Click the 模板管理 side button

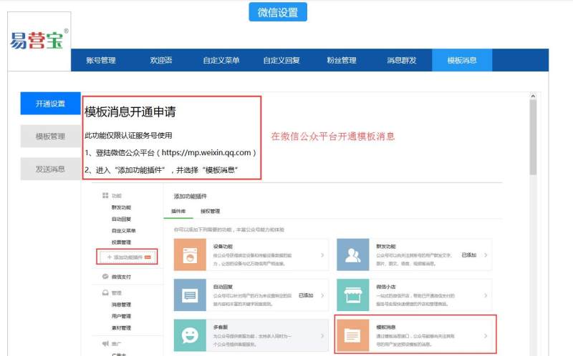[50, 137]
